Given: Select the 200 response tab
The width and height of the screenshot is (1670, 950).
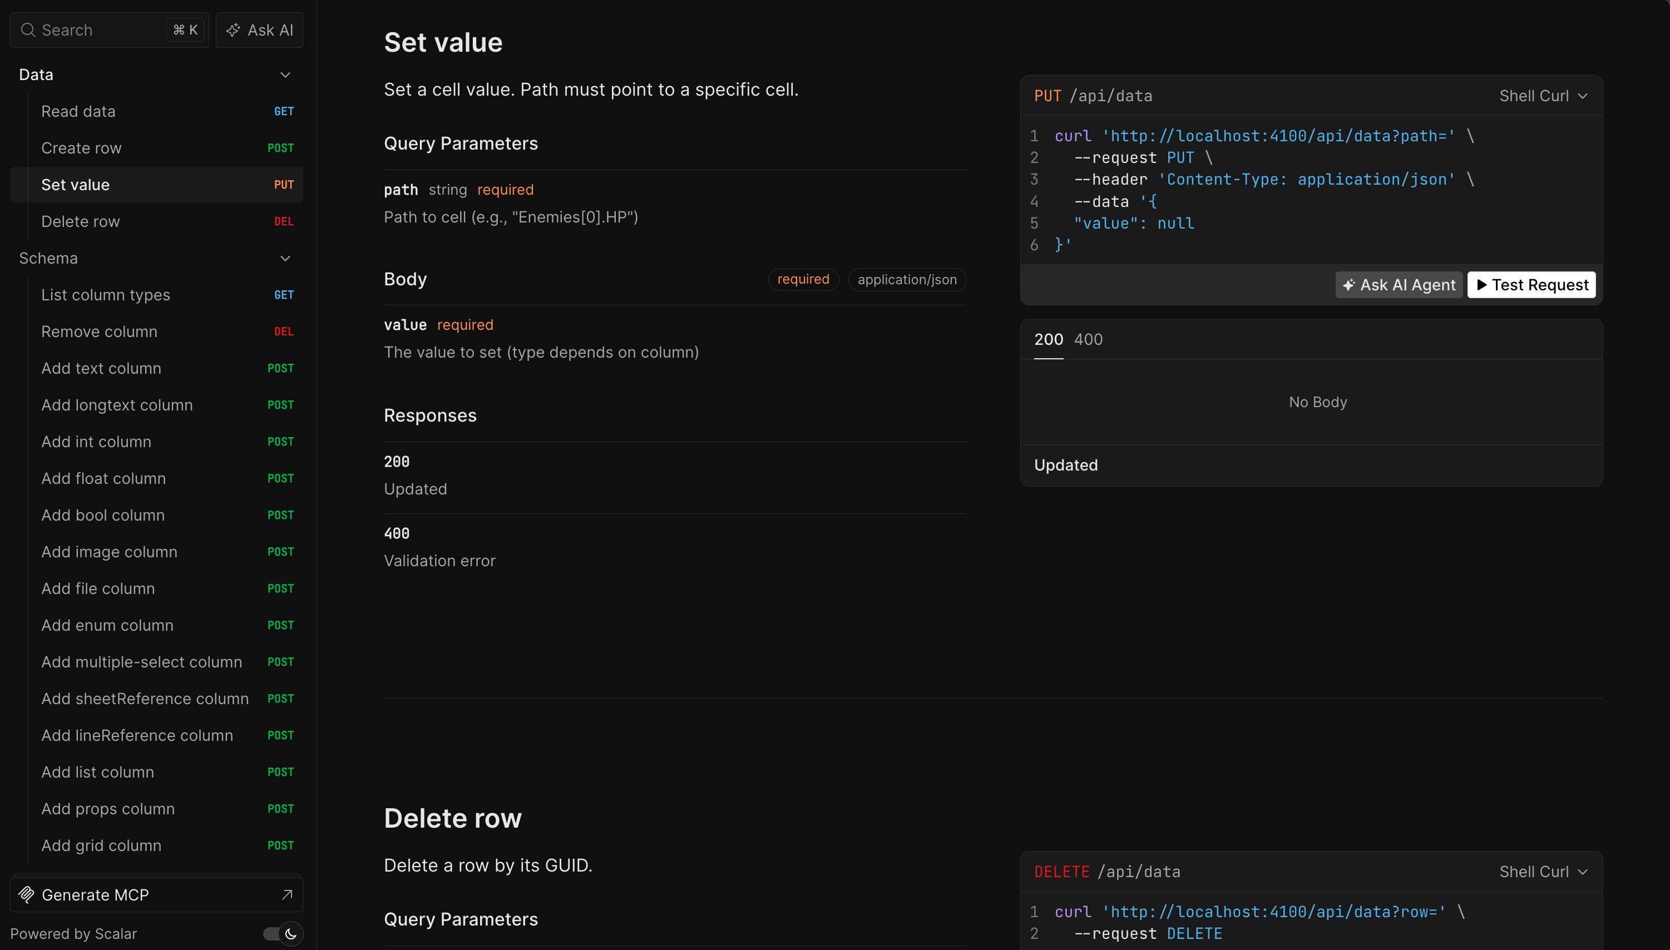Looking at the screenshot, I should point(1048,339).
